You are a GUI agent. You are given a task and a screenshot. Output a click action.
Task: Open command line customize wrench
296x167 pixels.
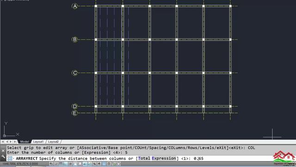(3, 157)
